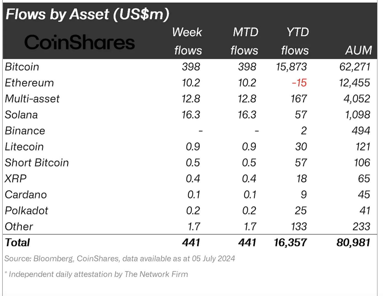The width and height of the screenshot is (383, 296).
Task: Click the Flows by Asset title
Action: pos(87,14)
